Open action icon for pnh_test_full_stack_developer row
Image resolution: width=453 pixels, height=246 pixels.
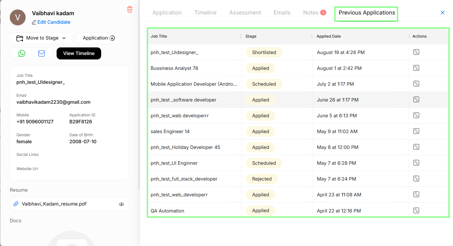coord(416,179)
